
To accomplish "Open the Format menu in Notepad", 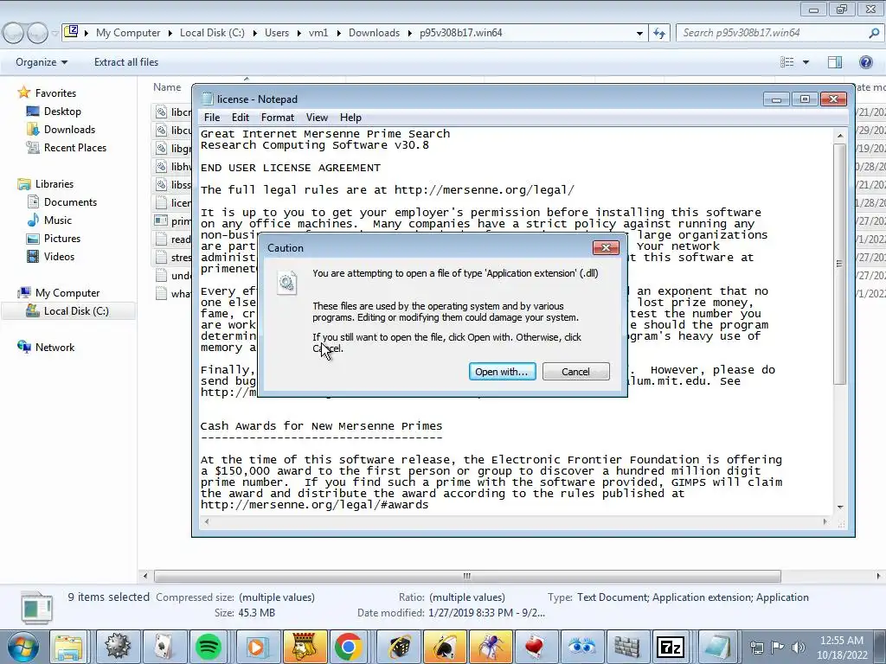I will click(278, 118).
